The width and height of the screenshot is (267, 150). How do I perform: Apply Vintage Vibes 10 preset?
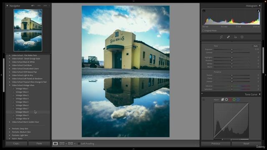tap(23, 119)
